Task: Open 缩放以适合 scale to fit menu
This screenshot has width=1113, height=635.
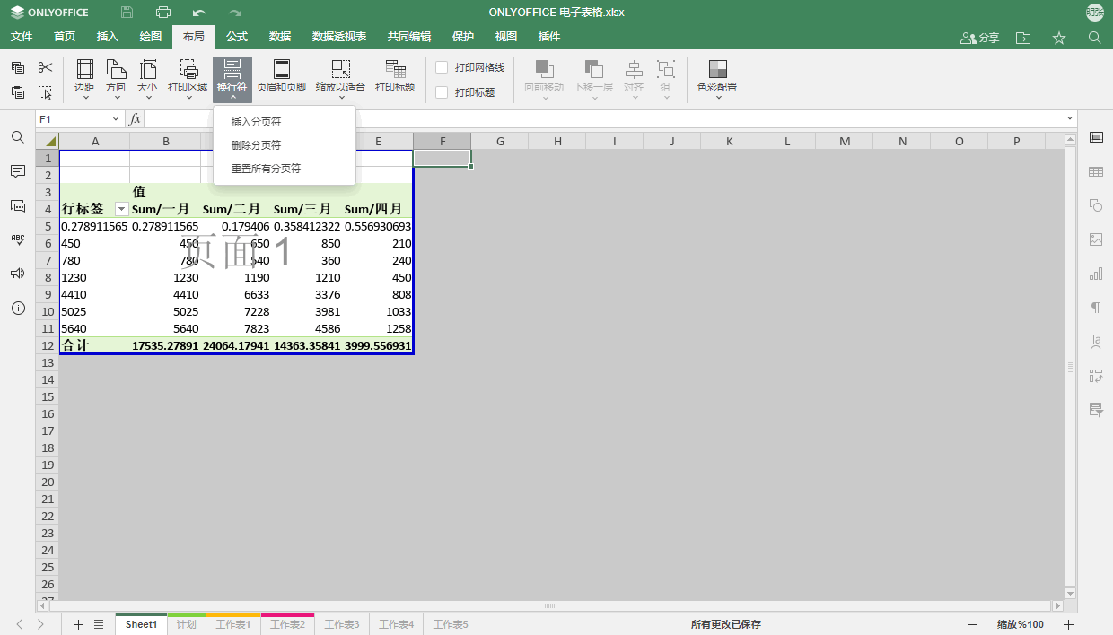Action: (x=340, y=79)
